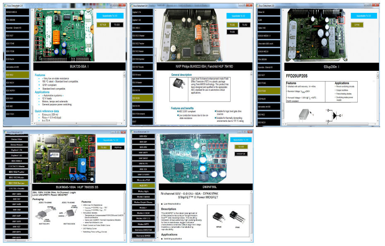Choose Chevrolet s300 work from the list
Image resolution: width=385 pixels, height=246 pixels.
click(x=267, y=43)
